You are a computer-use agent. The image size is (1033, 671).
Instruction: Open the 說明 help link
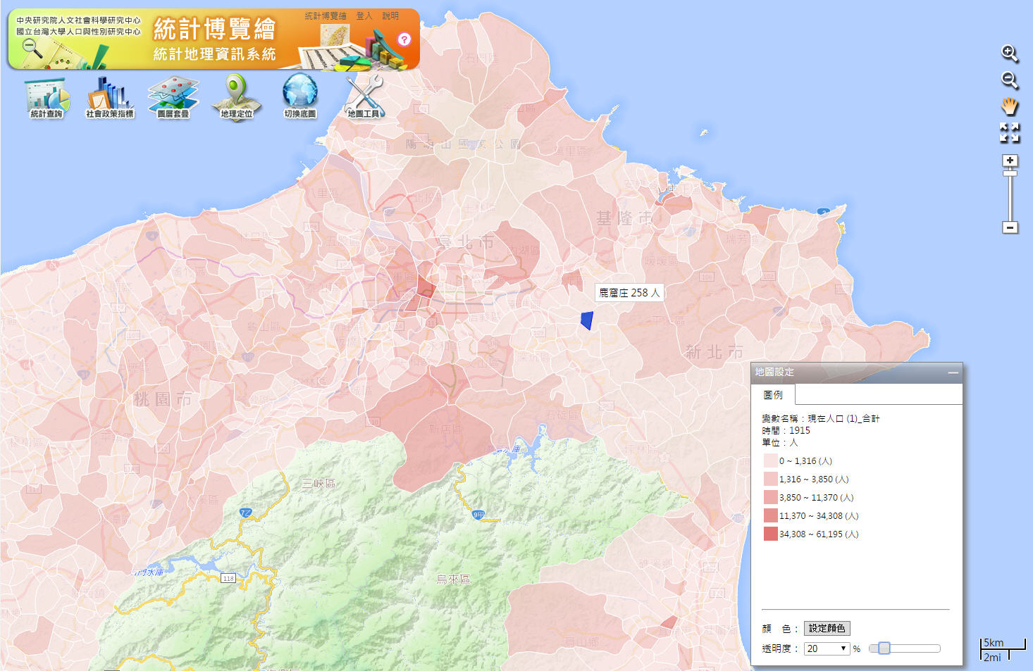(390, 16)
